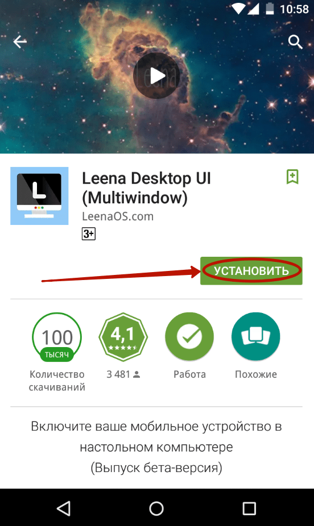Screen dimensions: 314x526
Task: Open search with the magnifier icon
Action: tap(295, 42)
